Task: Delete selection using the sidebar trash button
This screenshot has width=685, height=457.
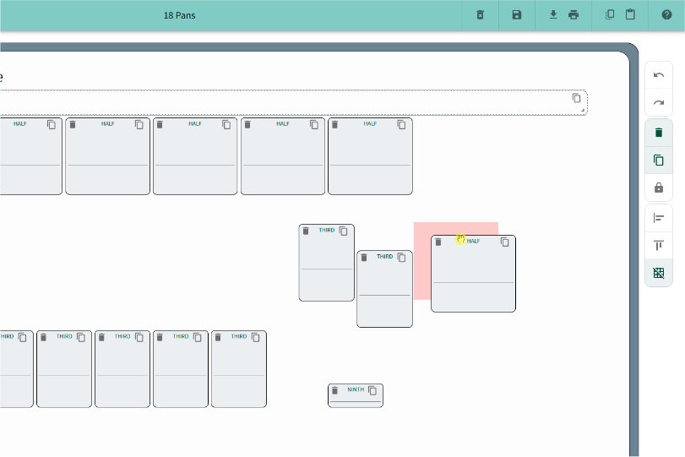Action: 659,133
